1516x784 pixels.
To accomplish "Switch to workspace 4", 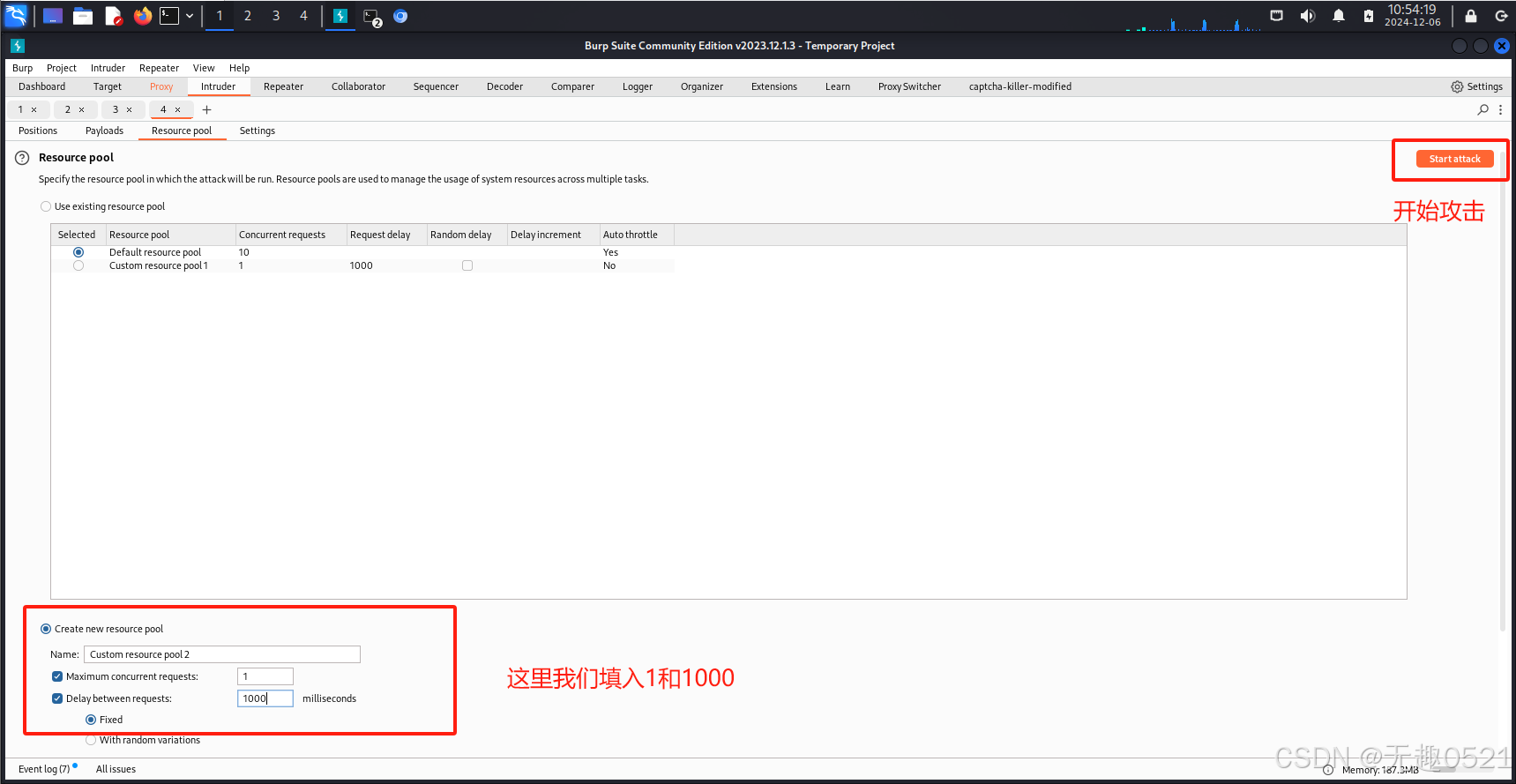I will pos(303,16).
